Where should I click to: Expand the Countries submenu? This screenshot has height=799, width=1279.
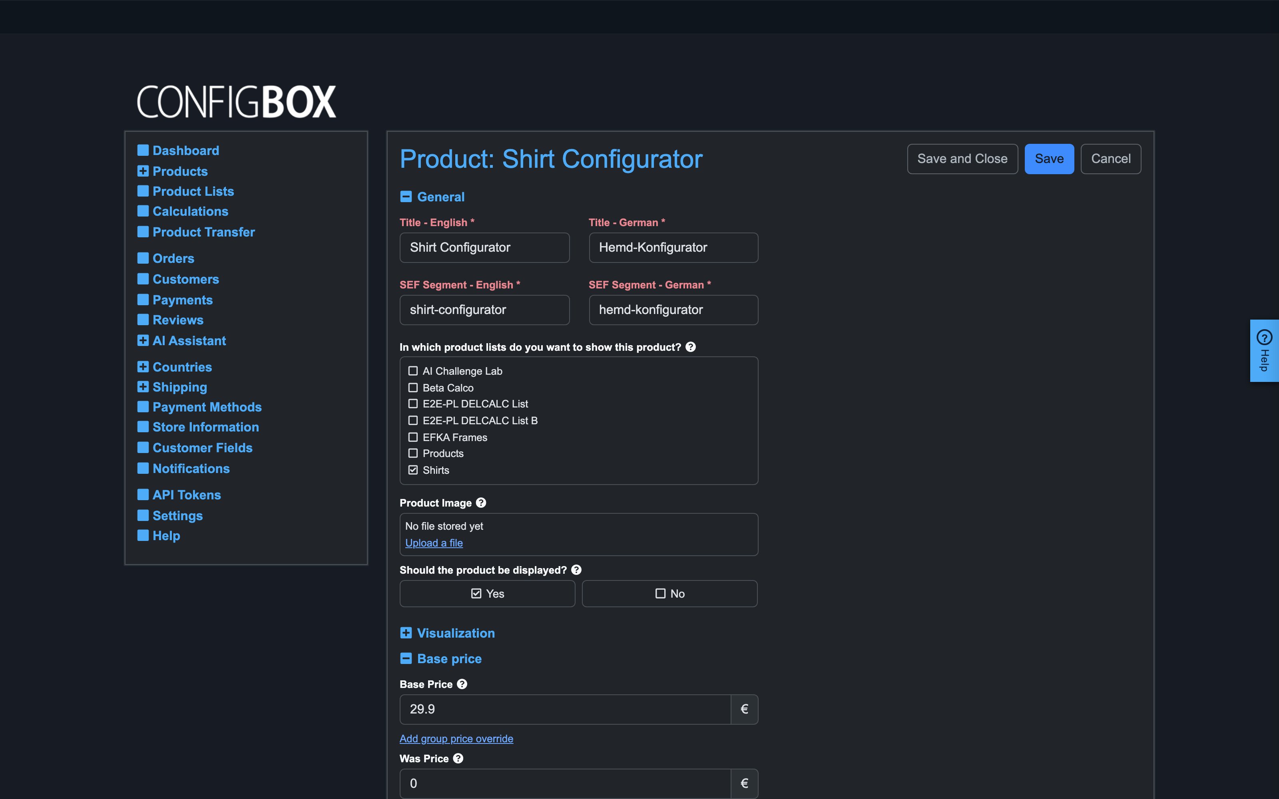pos(143,367)
